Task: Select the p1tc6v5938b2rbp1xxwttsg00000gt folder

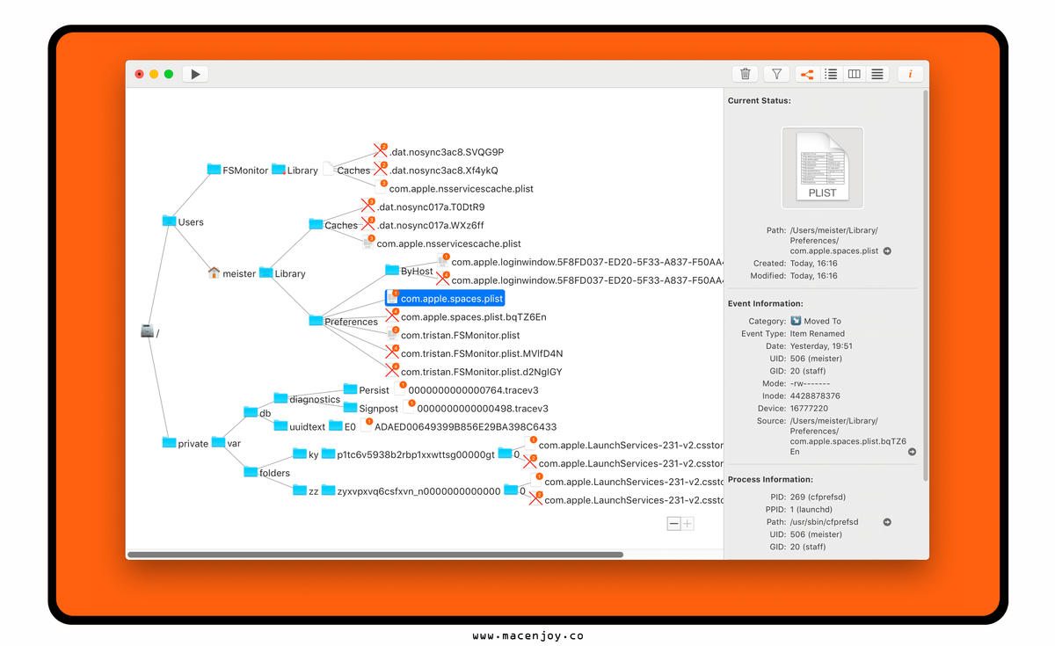Action: point(409,454)
